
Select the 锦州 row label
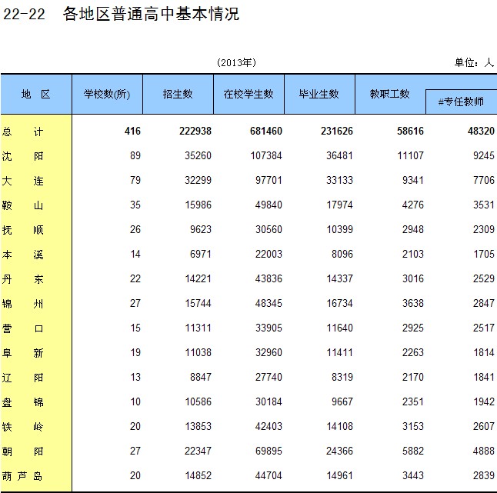(22, 304)
